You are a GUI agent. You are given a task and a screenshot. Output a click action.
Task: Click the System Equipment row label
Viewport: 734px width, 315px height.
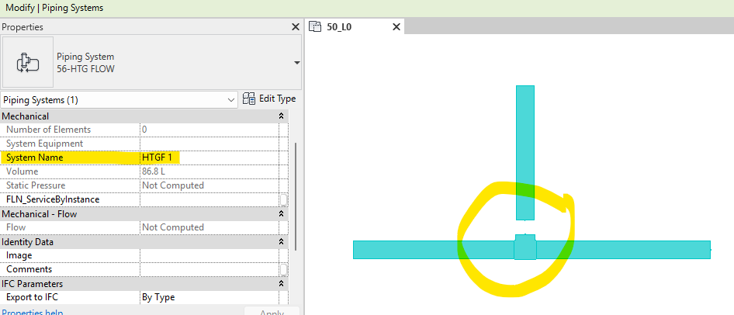pos(44,144)
